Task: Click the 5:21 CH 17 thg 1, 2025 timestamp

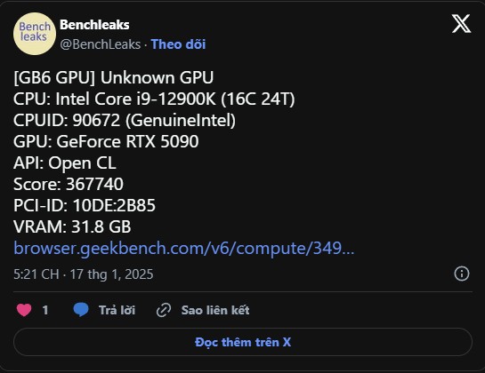Action: pyautogui.click(x=83, y=274)
